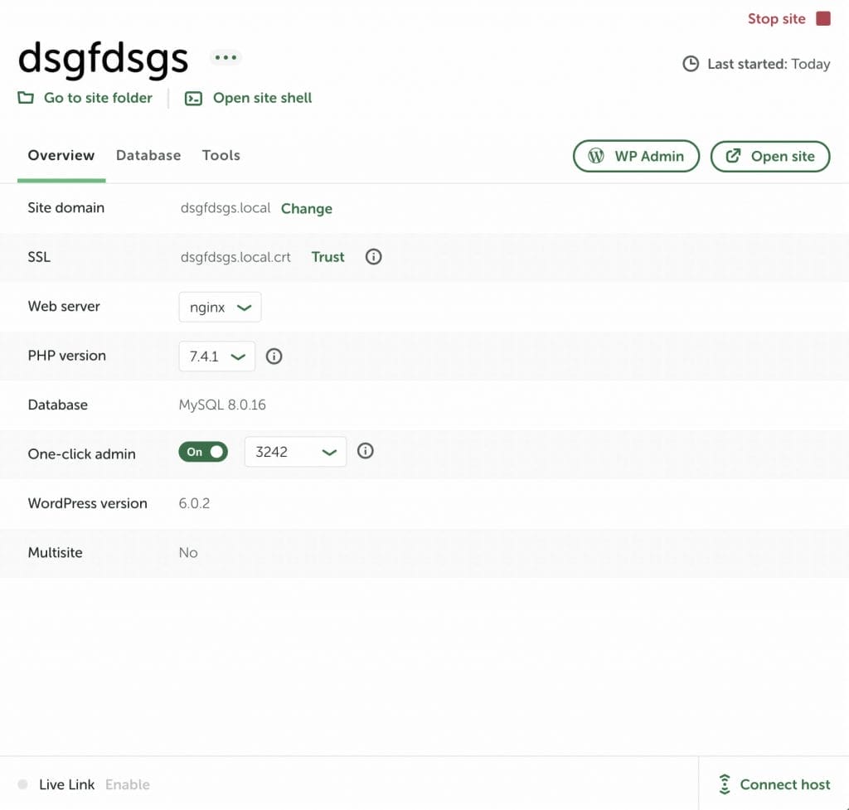Open the SSL info icon
This screenshot has width=849, height=810.
point(373,257)
